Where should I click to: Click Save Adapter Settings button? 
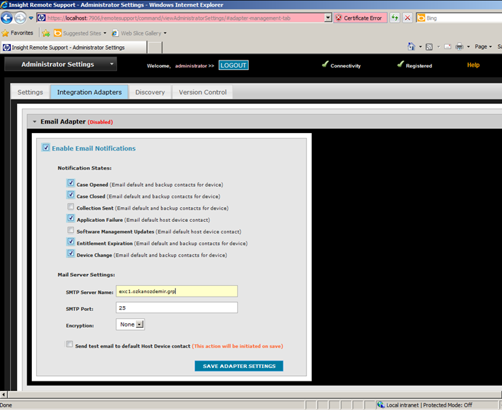[x=238, y=366]
